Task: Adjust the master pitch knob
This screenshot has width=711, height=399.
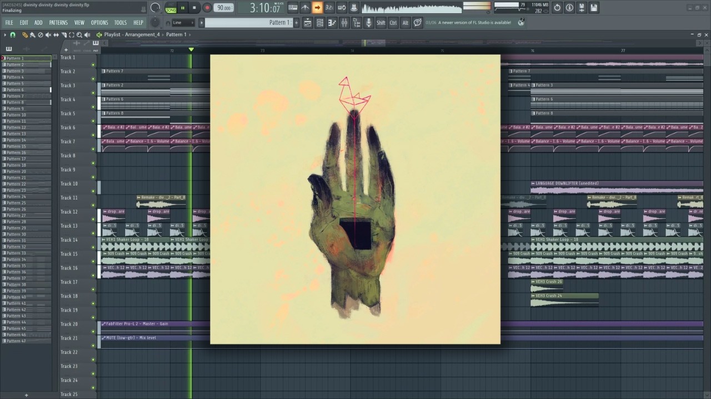Action: click(x=156, y=23)
